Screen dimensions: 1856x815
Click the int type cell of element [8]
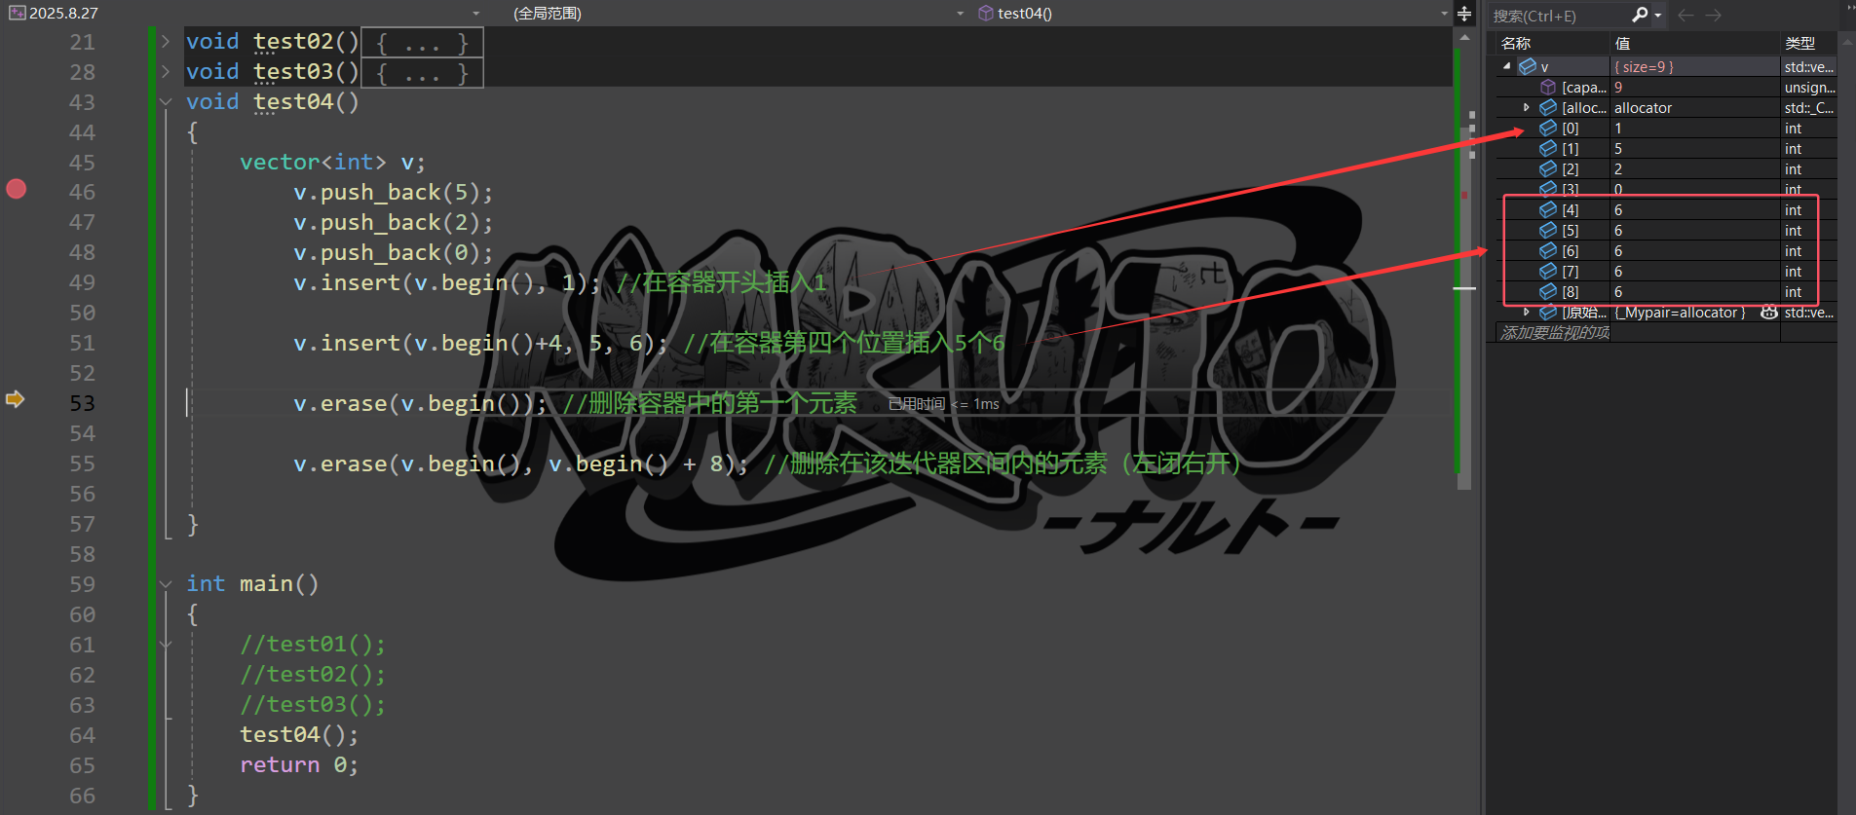pos(1808,291)
